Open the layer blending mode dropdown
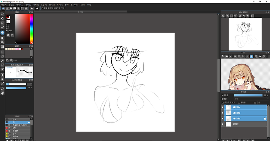This screenshot has height=141, width=270. (x=251, y=99)
